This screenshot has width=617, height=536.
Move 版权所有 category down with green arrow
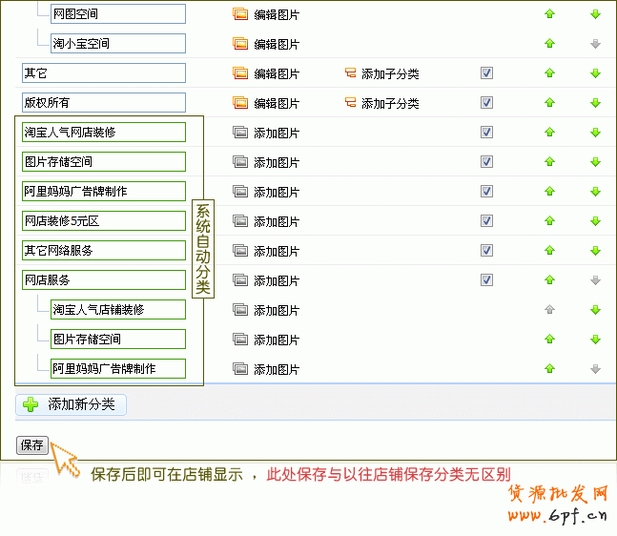tap(595, 103)
